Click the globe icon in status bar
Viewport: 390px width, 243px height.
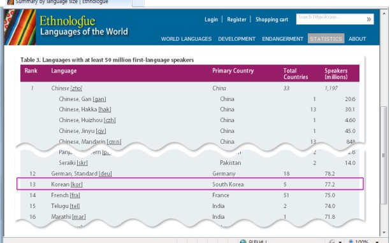click(243, 241)
